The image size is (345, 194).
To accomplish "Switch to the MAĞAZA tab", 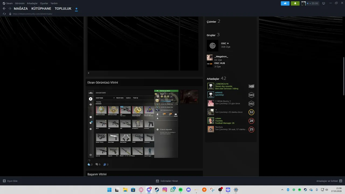I will click(21, 9).
